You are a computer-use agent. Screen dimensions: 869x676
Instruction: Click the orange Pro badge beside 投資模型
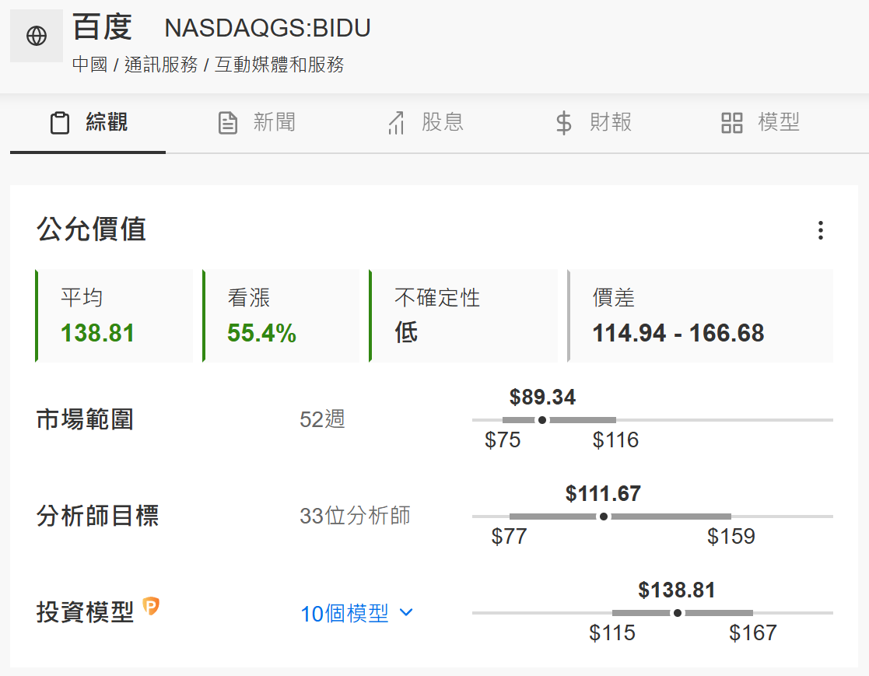coord(151,606)
